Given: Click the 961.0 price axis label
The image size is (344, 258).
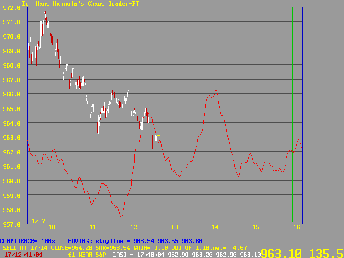Looking at the screenshot, I should [x=12, y=166].
